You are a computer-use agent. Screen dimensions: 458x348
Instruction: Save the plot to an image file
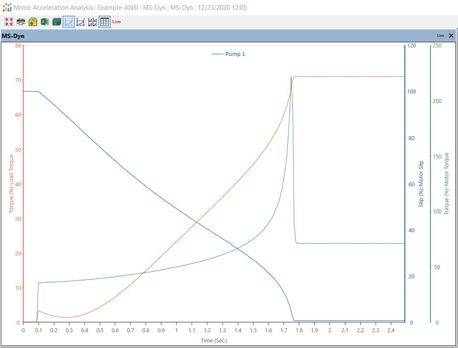pos(32,21)
